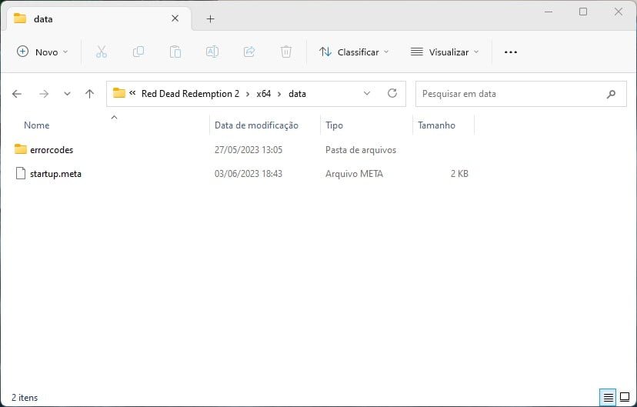Open the Novo dropdown menu
This screenshot has height=407, width=637.
pos(42,52)
